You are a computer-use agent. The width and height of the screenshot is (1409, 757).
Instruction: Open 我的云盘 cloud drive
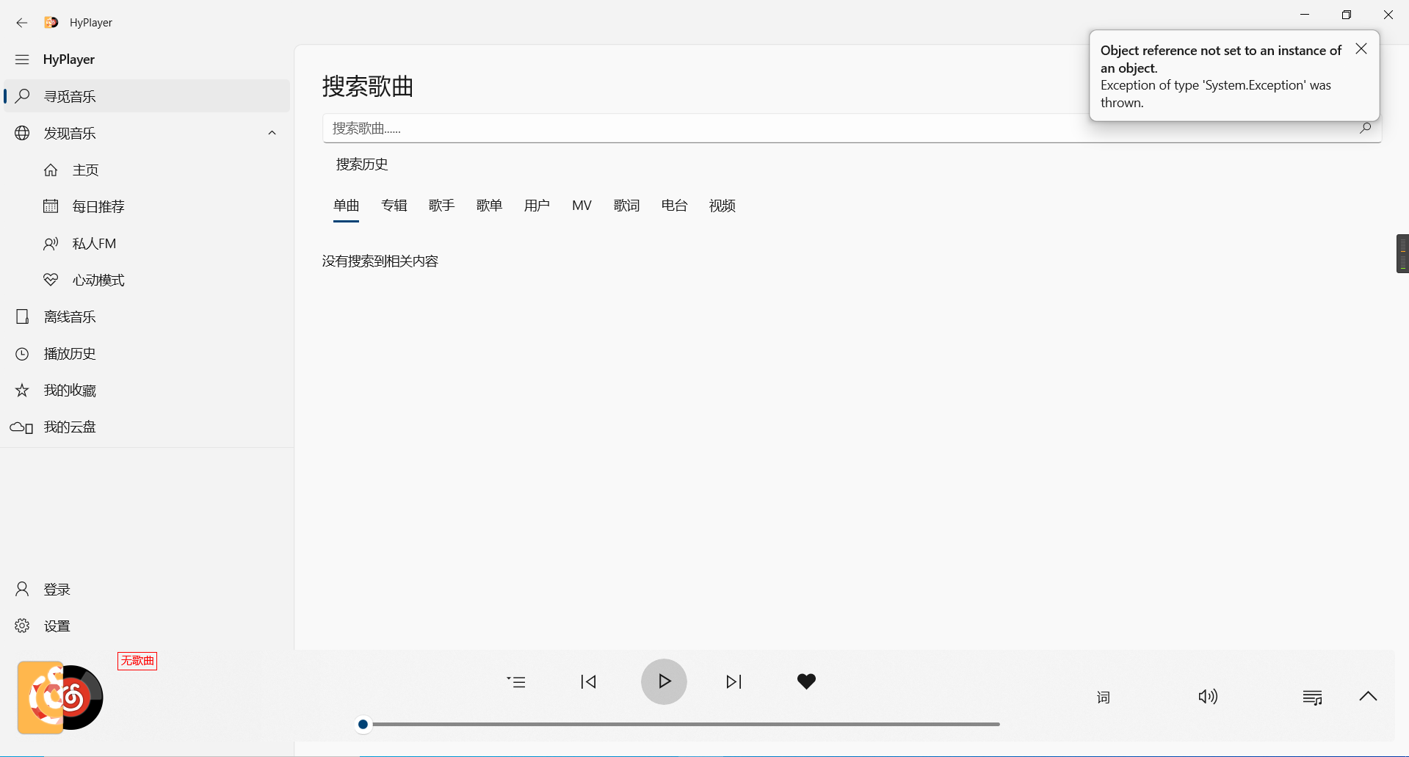(x=69, y=427)
